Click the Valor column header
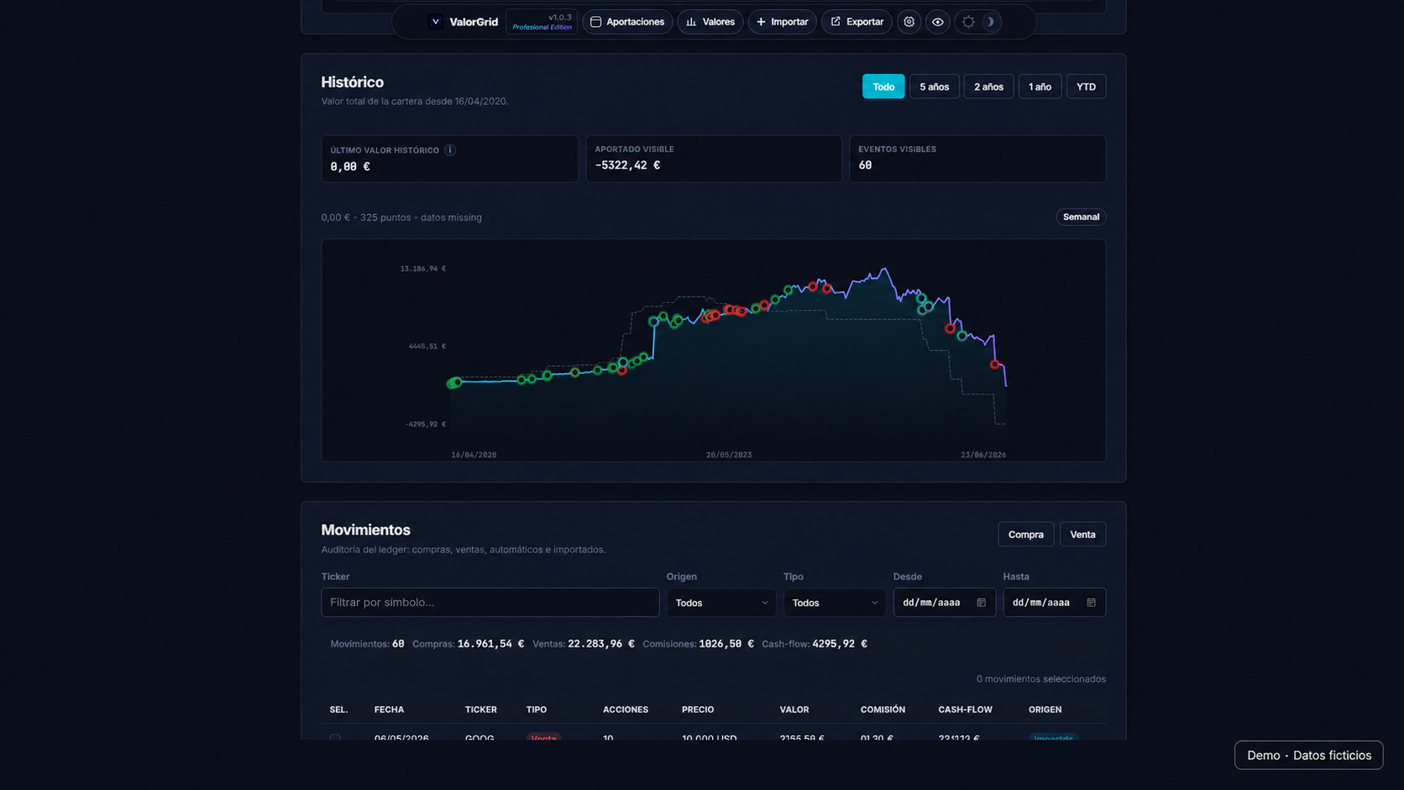The width and height of the screenshot is (1404, 790). (794, 709)
